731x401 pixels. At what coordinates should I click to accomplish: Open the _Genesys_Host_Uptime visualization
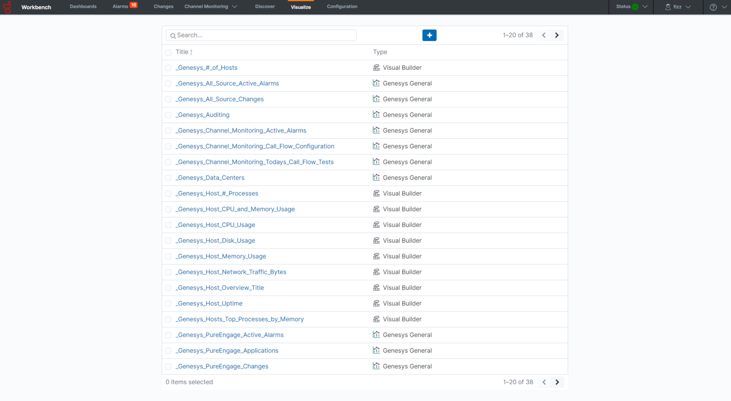[x=209, y=303]
